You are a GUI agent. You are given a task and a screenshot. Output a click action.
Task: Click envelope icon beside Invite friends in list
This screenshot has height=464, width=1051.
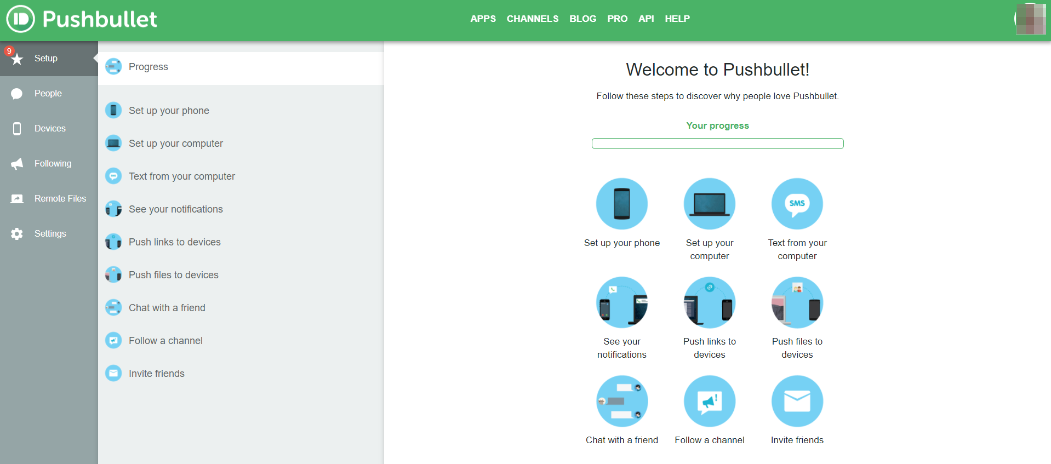click(x=113, y=374)
